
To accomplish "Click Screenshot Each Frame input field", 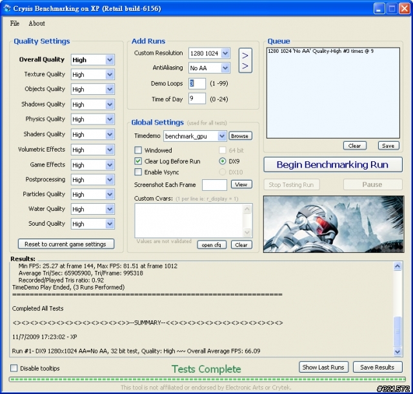I will tap(214, 185).
